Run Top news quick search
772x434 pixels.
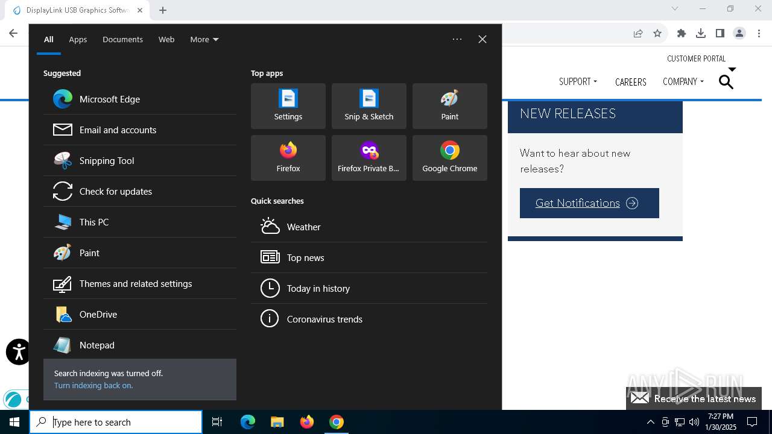click(x=369, y=258)
